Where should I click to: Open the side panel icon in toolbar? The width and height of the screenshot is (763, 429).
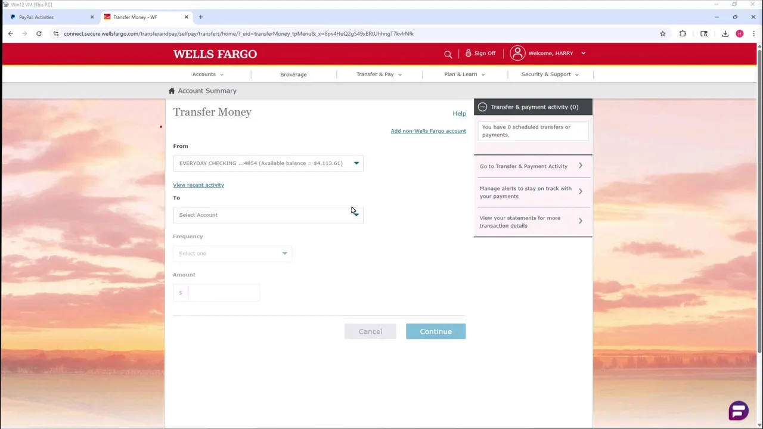[704, 33]
